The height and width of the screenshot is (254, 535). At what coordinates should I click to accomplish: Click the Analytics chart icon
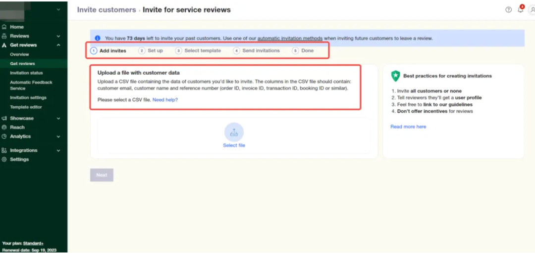coord(4,136)
